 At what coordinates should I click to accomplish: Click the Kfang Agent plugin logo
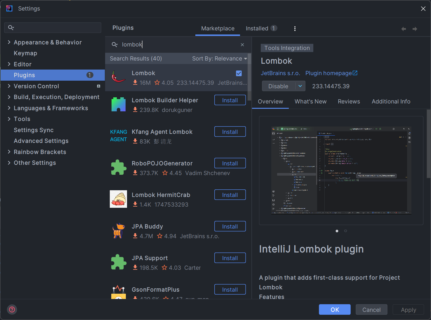(x=118, y=136)
